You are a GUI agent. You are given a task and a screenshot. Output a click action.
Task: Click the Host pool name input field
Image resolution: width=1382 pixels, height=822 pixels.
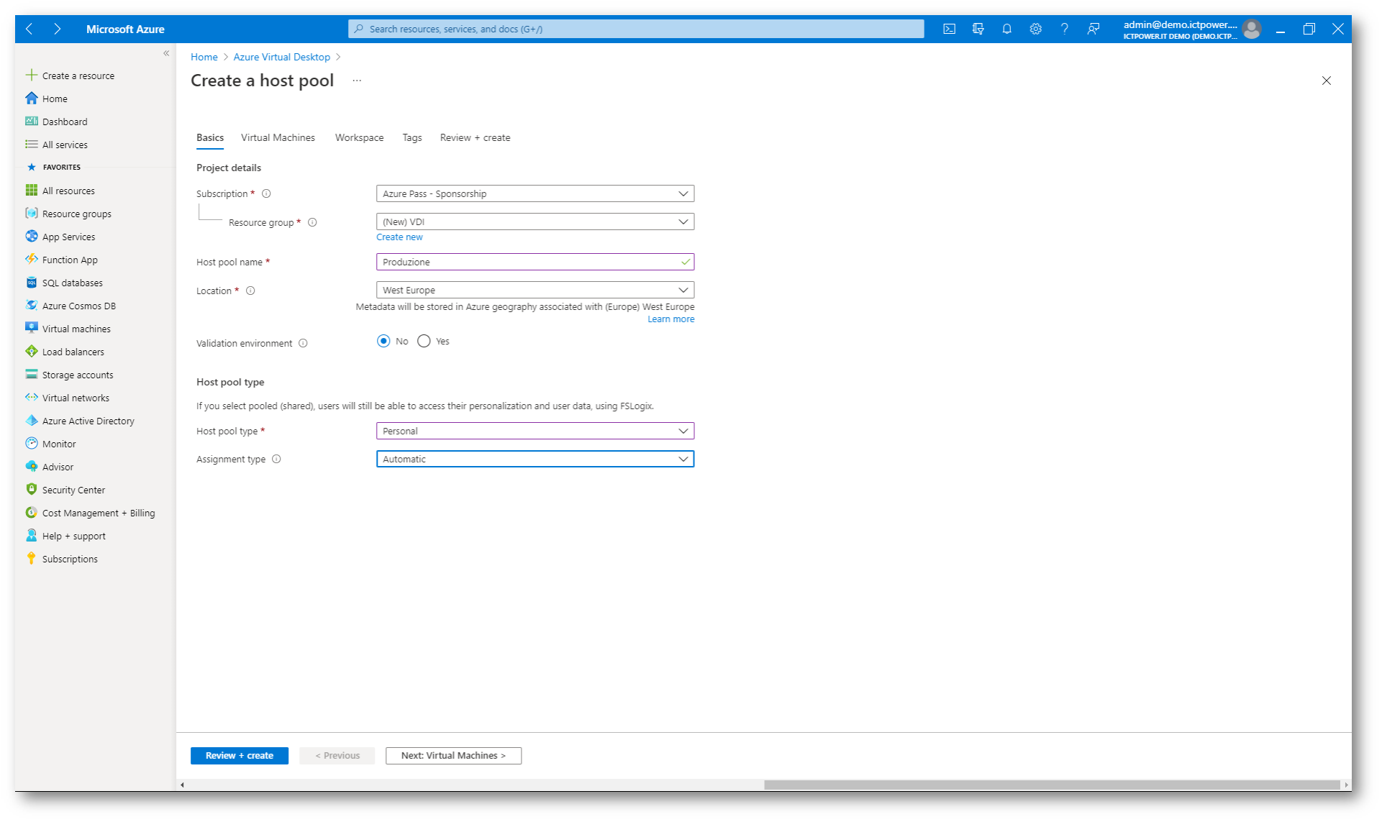(529, 262)
